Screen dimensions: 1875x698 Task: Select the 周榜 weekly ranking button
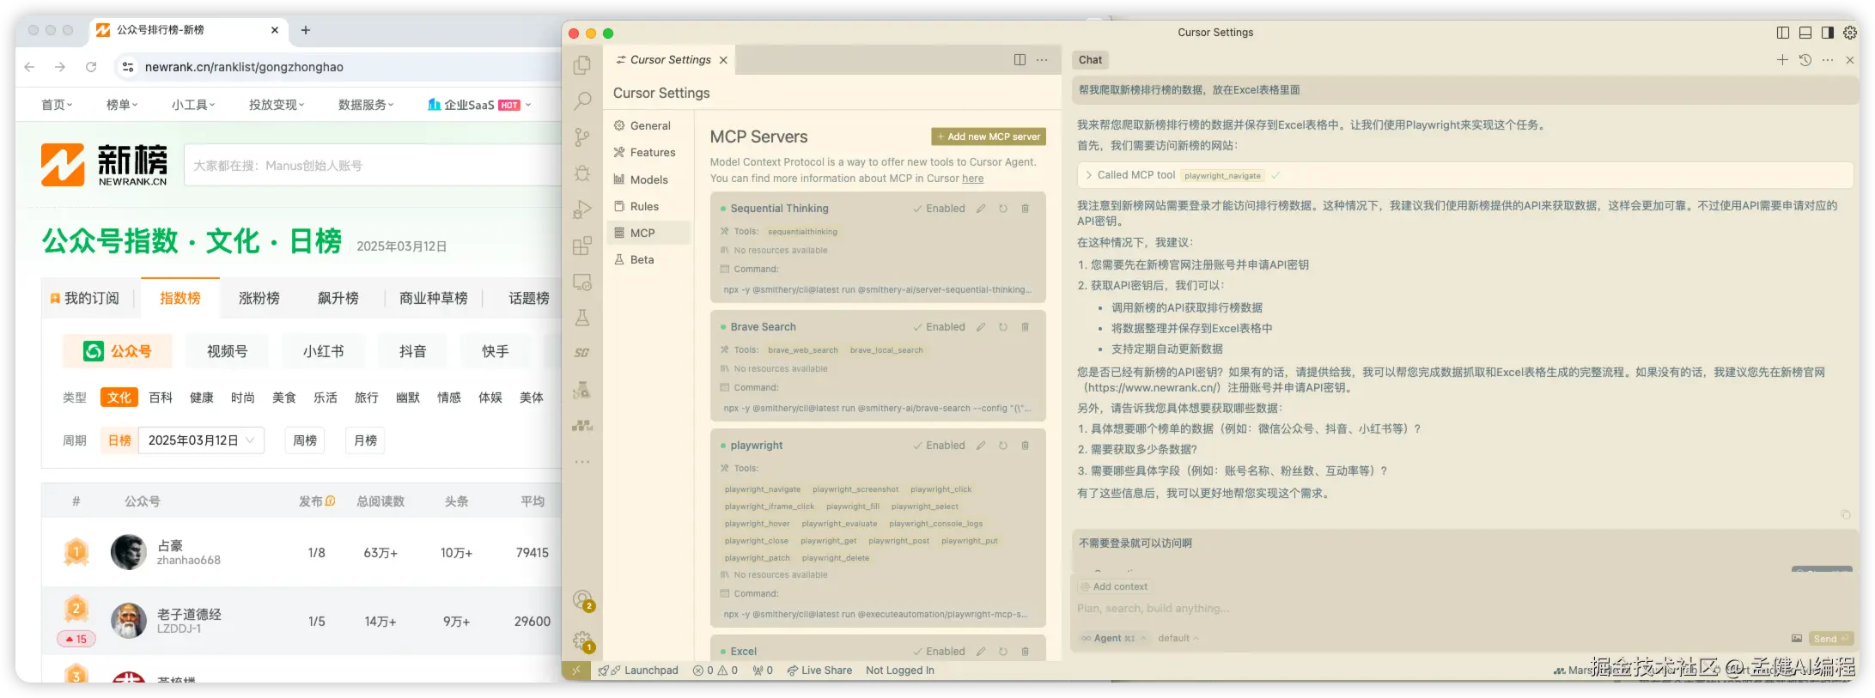305,440
